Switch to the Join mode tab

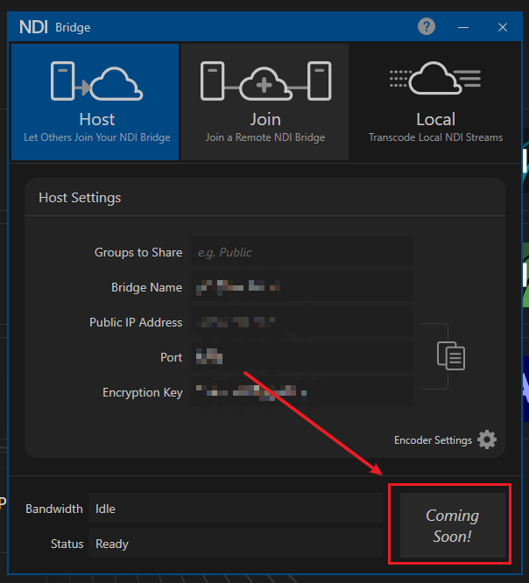click(x=264, y=102)
